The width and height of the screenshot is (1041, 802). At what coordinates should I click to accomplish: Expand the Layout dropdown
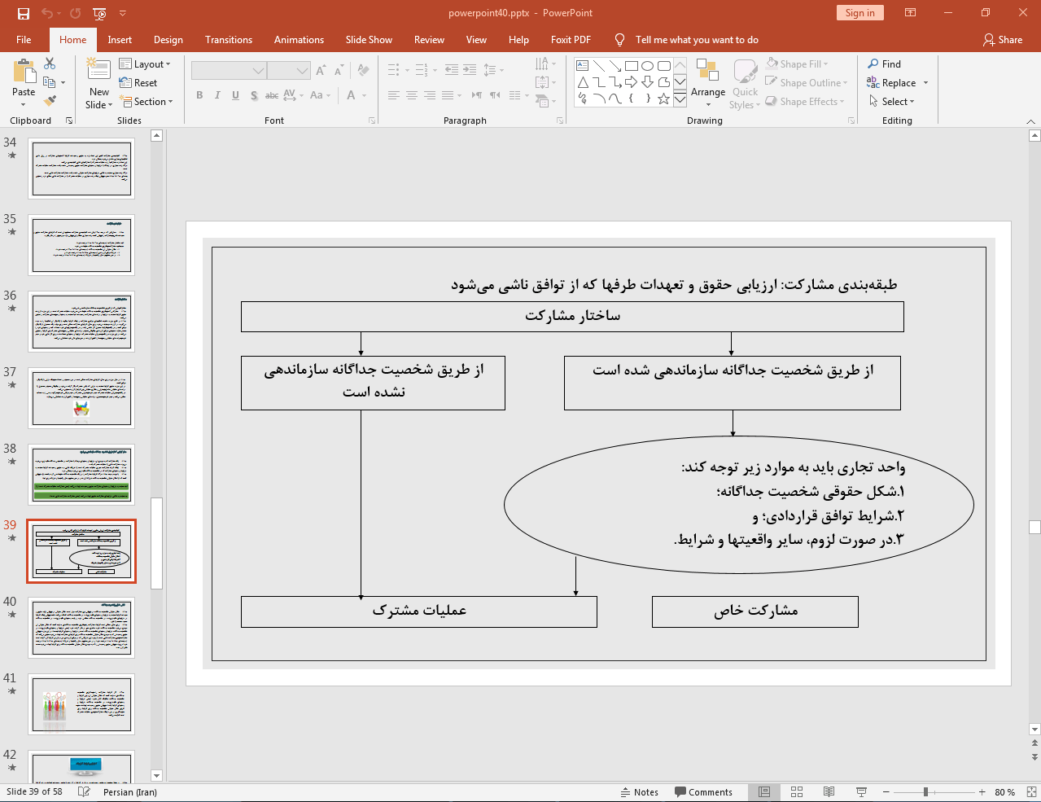click(146, 64)
